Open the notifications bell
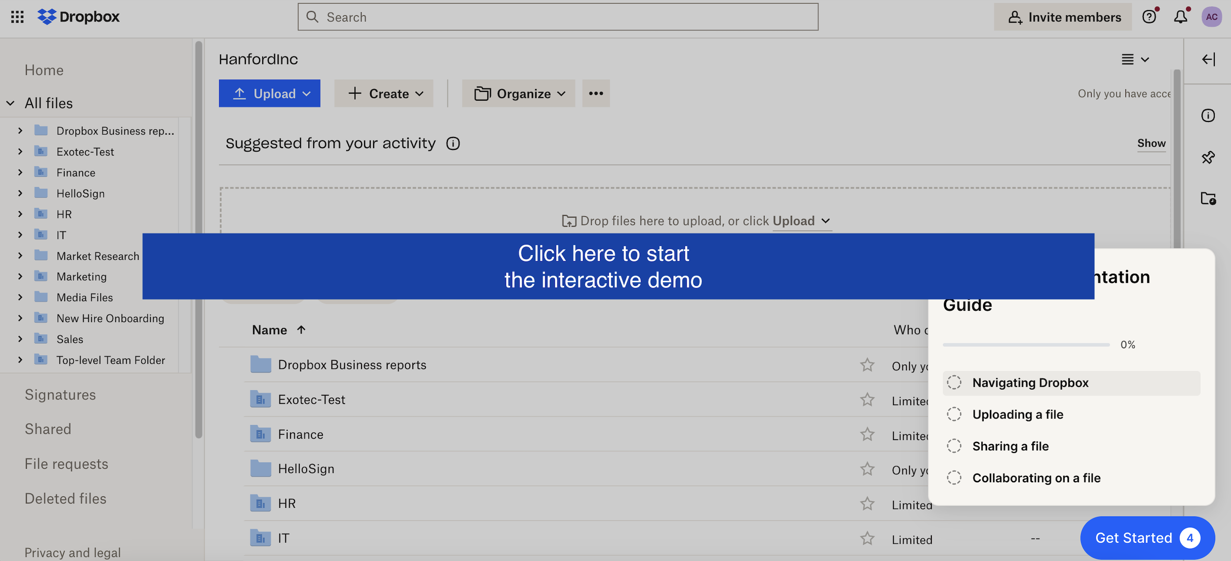The width and height of the screenshot is (1231, 561). 1180,17
